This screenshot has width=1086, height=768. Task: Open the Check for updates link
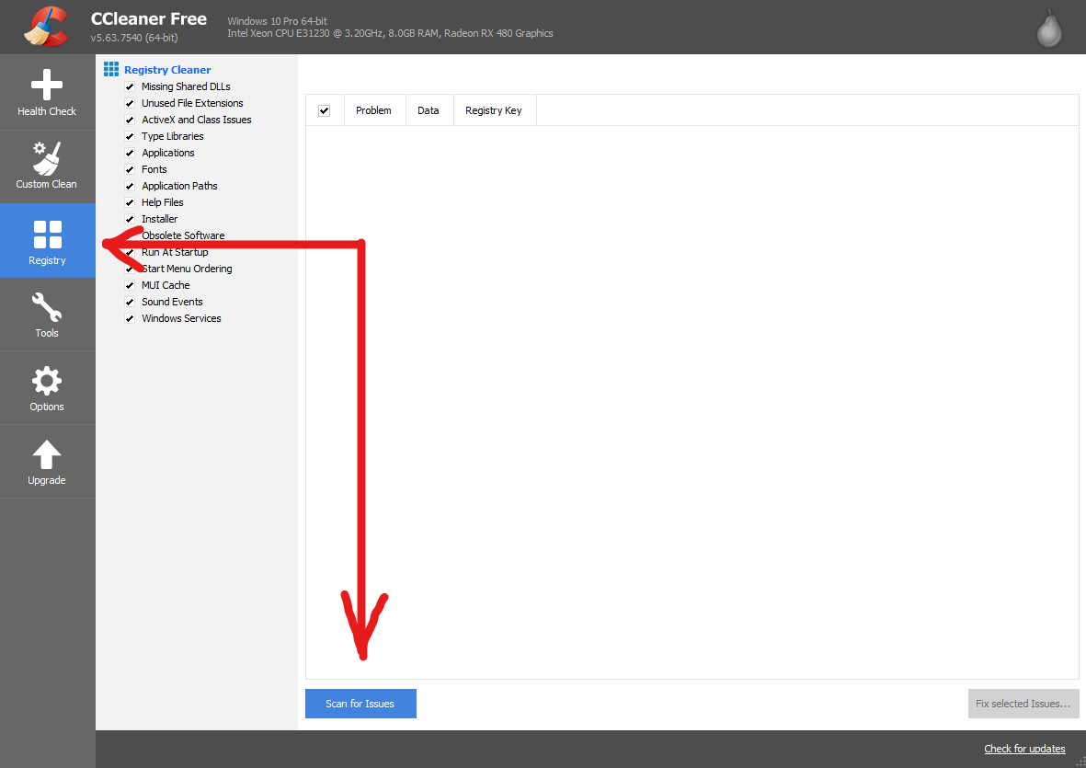coord(1024,749)
